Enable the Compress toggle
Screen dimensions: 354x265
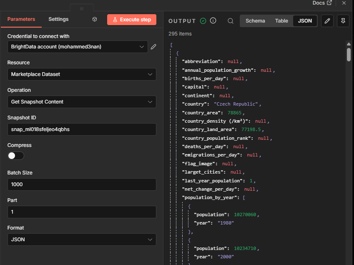point(16,156)
